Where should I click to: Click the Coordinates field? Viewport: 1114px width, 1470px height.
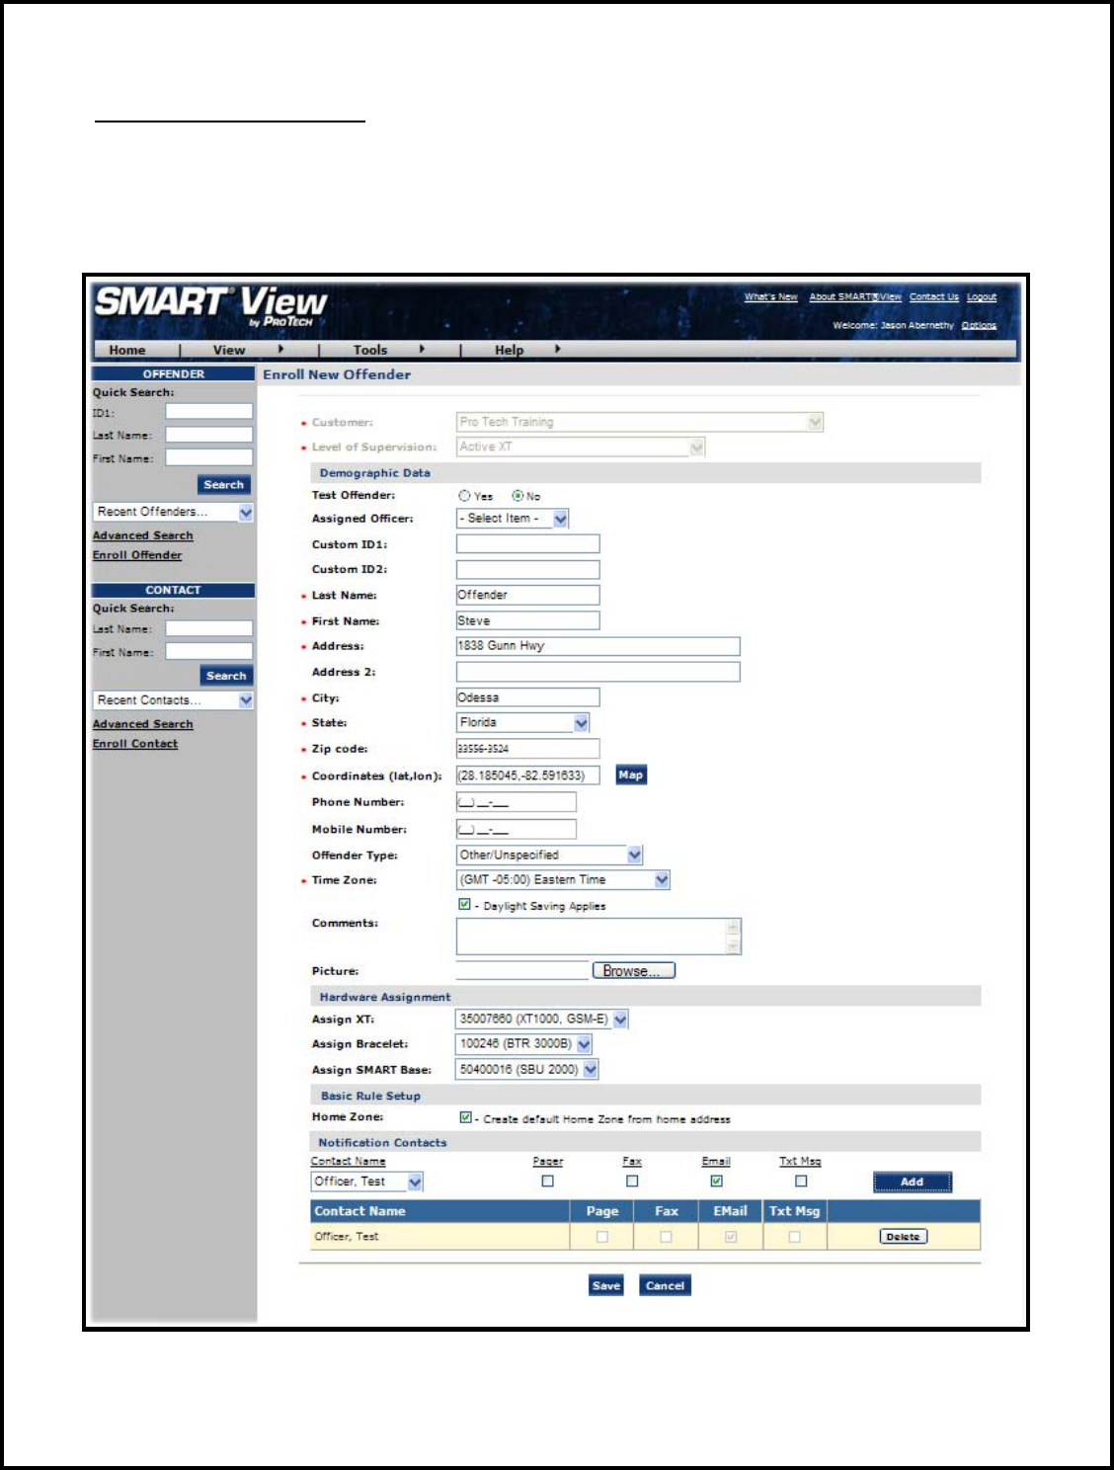[x=527, y=776]
